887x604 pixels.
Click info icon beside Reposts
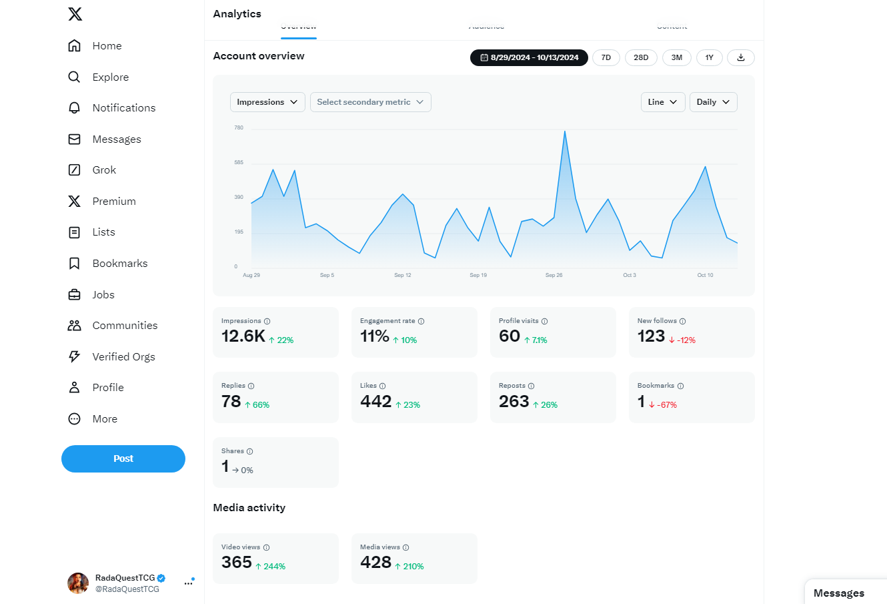click(532, 386)
